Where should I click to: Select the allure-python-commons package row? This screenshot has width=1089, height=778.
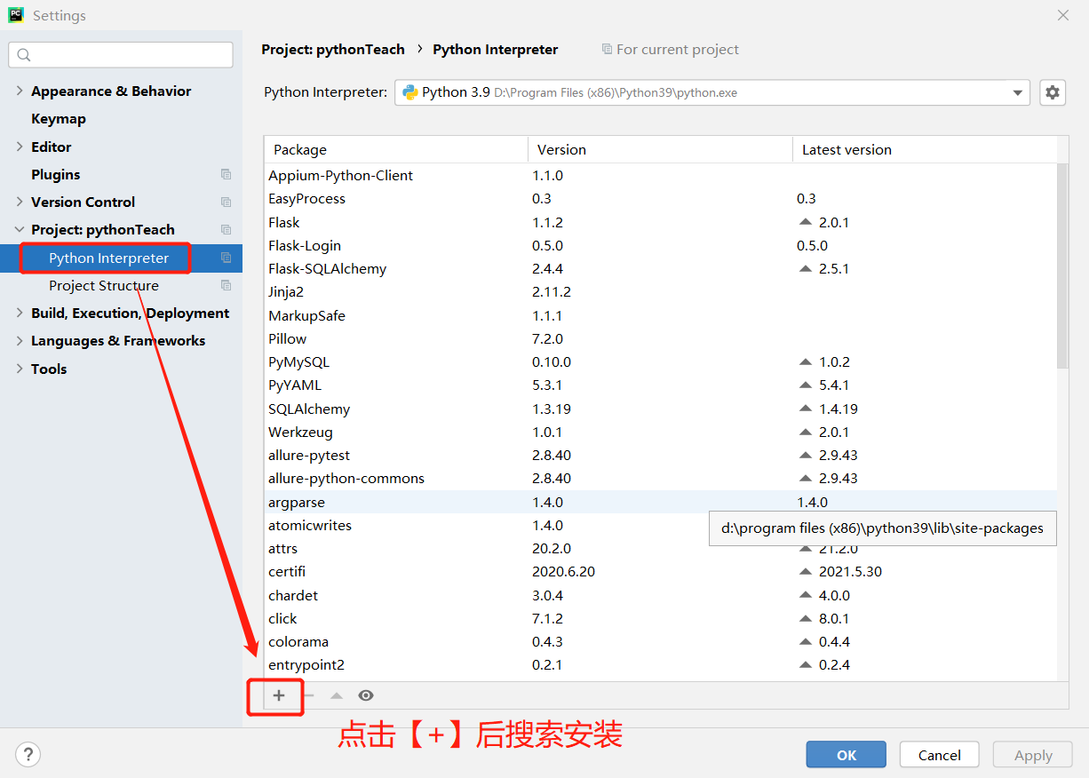[x=661, y=478]
